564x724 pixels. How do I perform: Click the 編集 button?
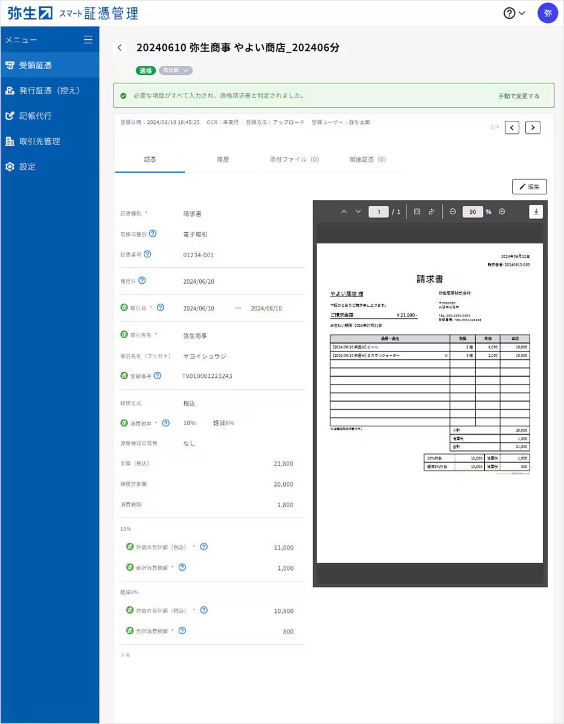[x=530, y=187]
